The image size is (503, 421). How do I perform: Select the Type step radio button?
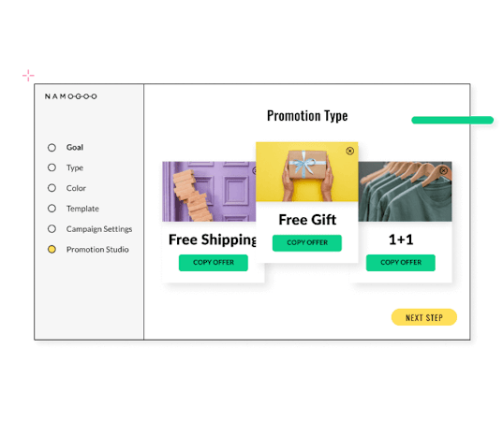tap(52, 167)
